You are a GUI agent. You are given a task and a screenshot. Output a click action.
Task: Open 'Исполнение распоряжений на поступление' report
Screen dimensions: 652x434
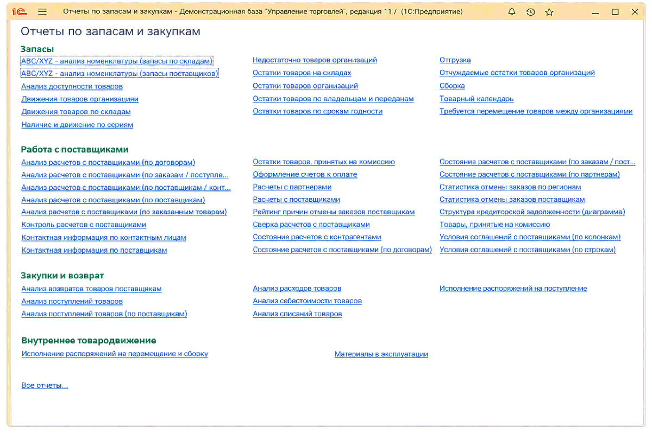pyautogui.click(x=513, y=289)
